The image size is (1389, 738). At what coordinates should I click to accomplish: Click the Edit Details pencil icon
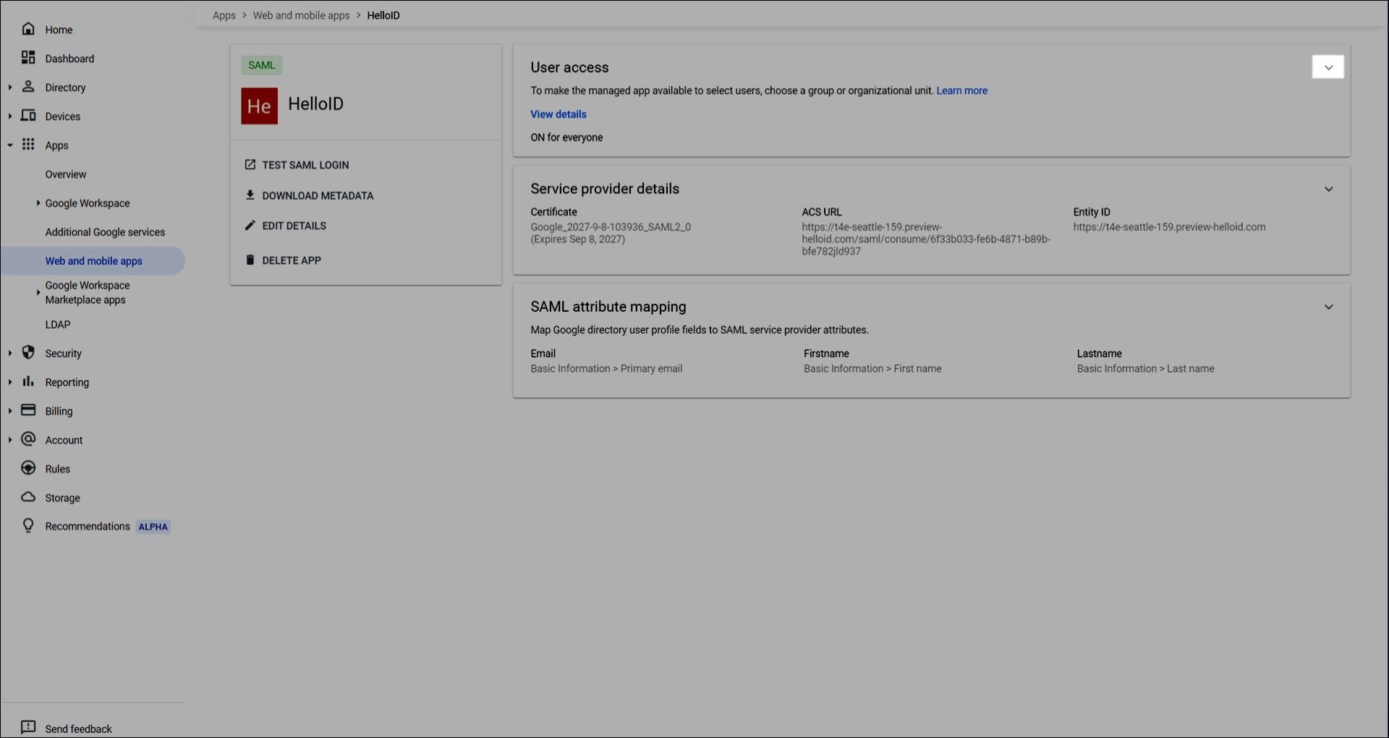point(250,225)
